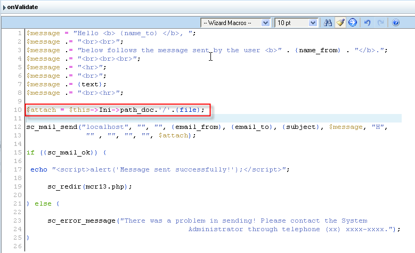Screen dimensions: 415x253
Task: Click $attach argument on line 13
Action: [x=173, y=135]
